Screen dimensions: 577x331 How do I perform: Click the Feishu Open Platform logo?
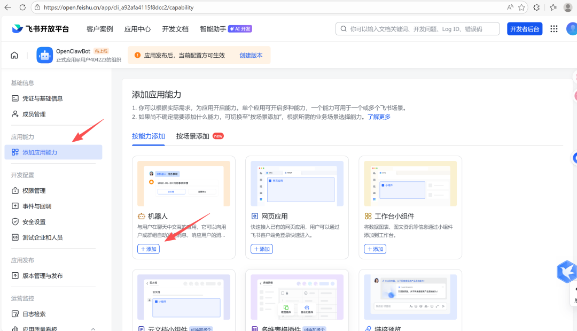click(41, 29)
